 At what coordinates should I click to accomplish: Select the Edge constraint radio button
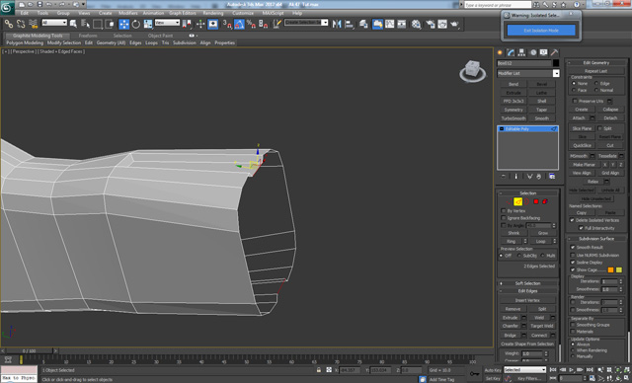coord(596,83)
